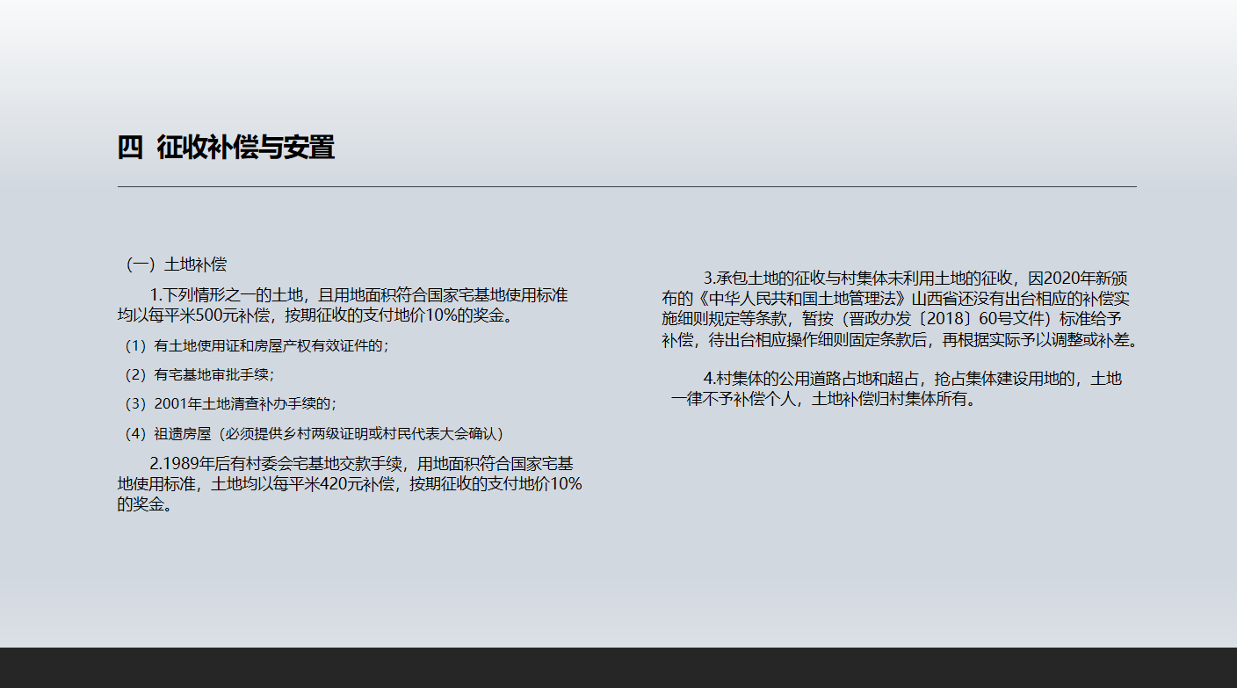The image size is (1237, 688).
Task: Click the slide title 四 征收补偿与安置
Action: (x=227, y=148)
